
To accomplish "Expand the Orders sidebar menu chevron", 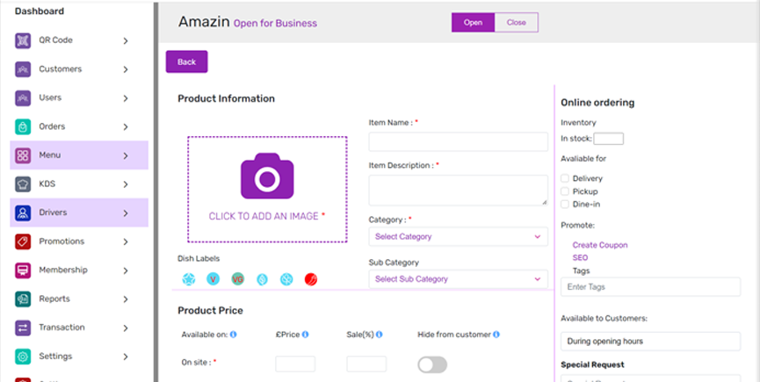I will [x=126, y=126].
